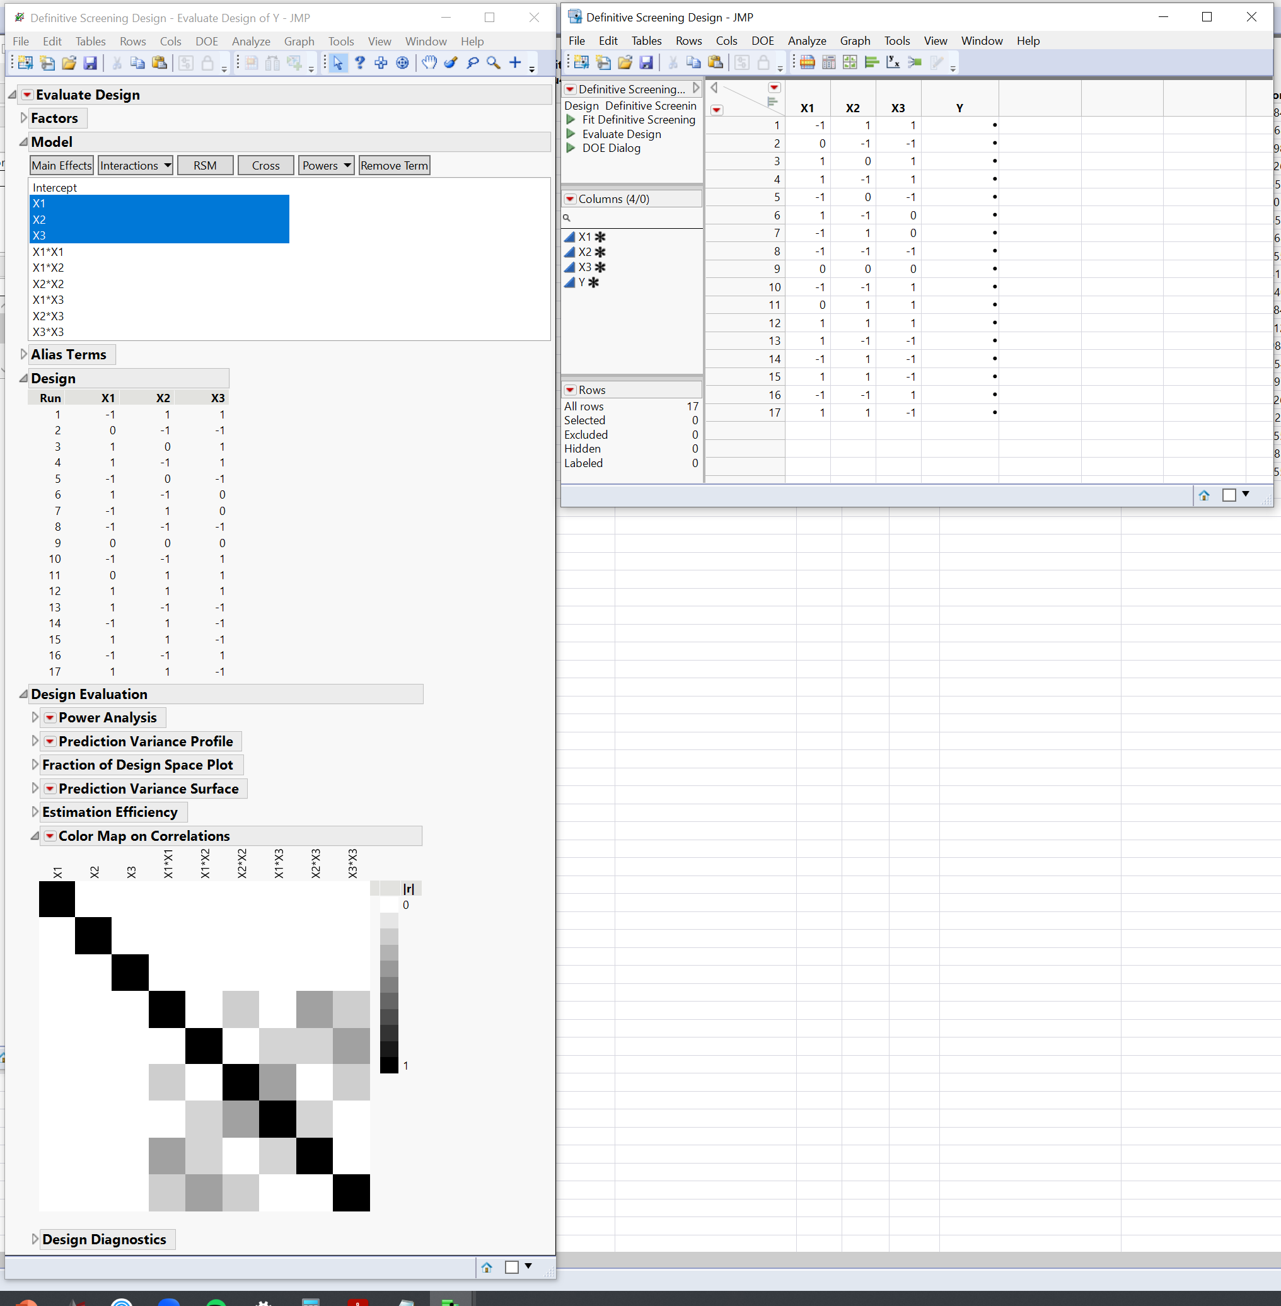Choose the lasso selection tool

[x=472, y=63]
